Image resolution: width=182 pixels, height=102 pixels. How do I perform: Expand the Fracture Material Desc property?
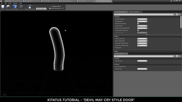pos(114,67)
